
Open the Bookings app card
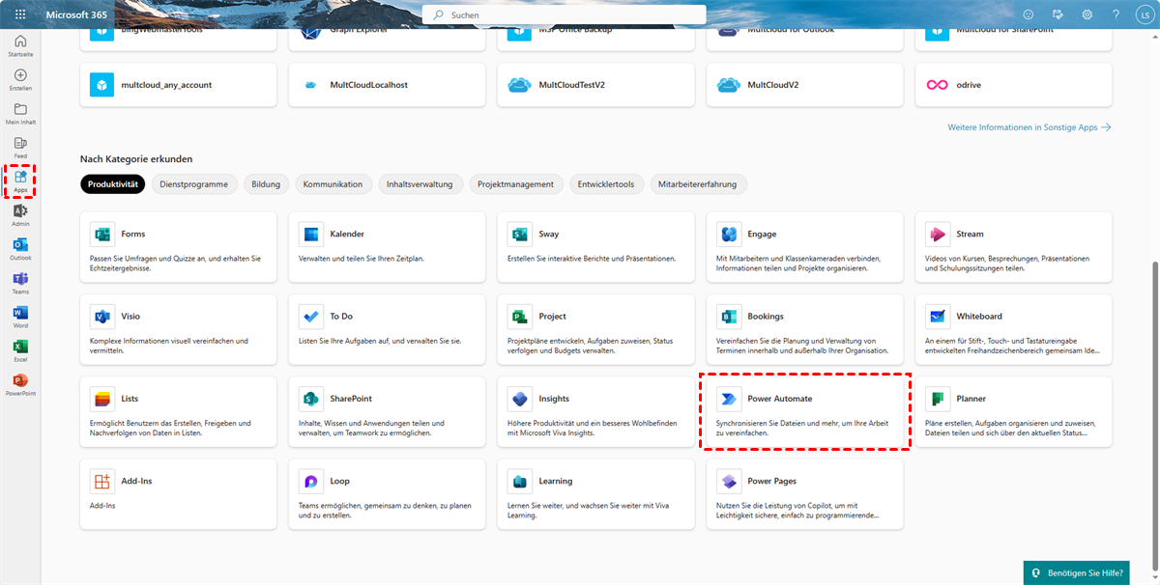(804, 331)
